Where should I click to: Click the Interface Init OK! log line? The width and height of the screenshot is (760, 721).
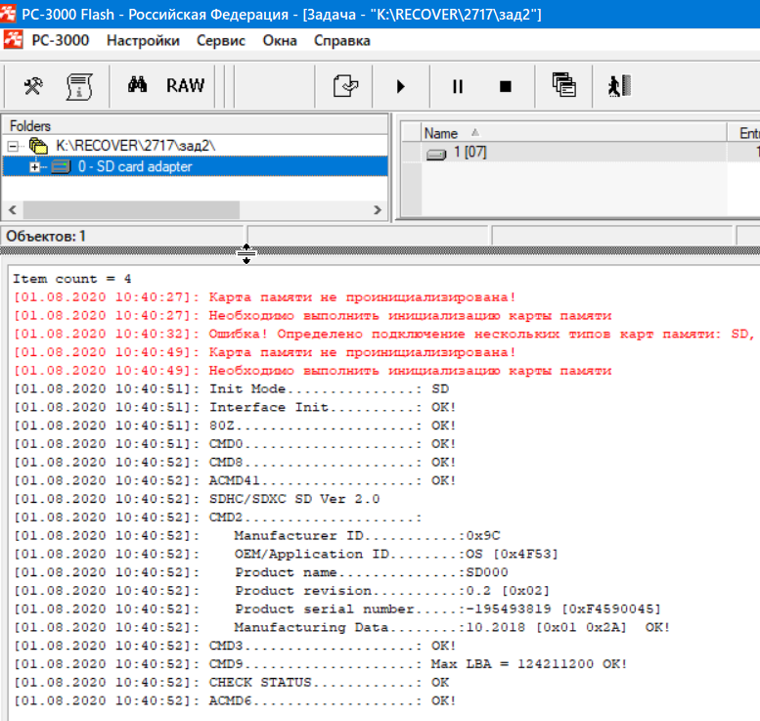pyautogui.click(x=235, y=407)
